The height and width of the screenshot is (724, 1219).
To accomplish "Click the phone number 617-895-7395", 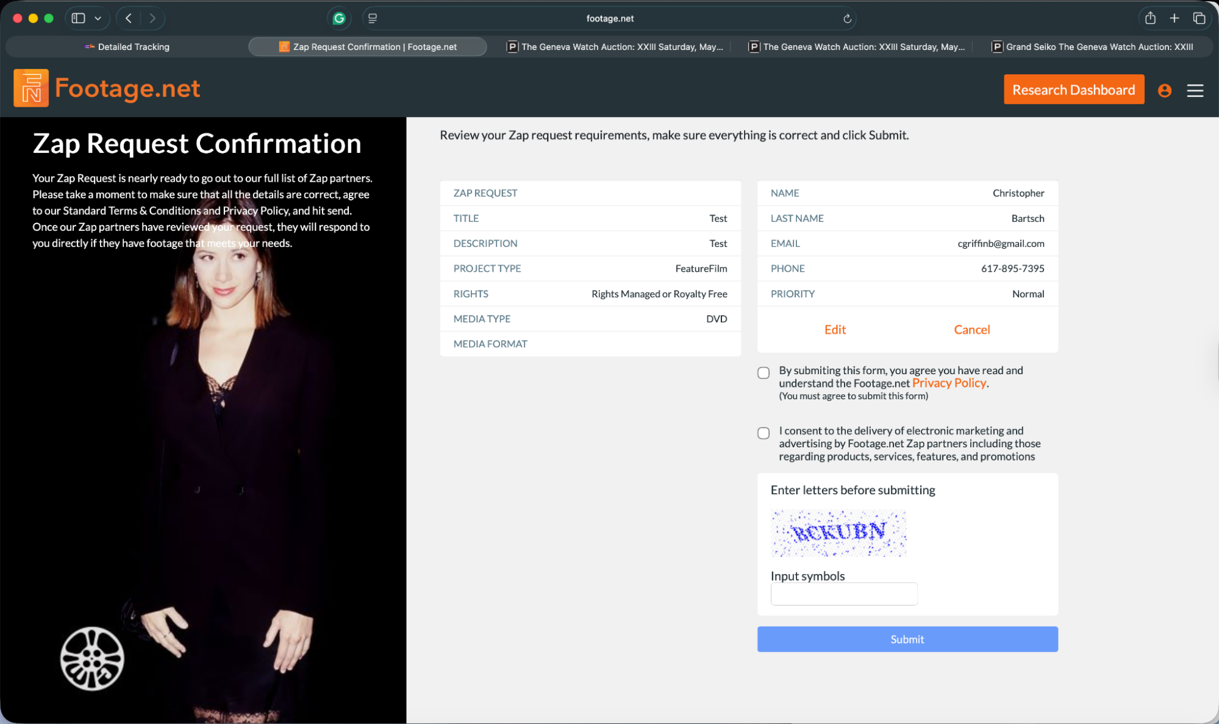I will tap(1012, 269).
